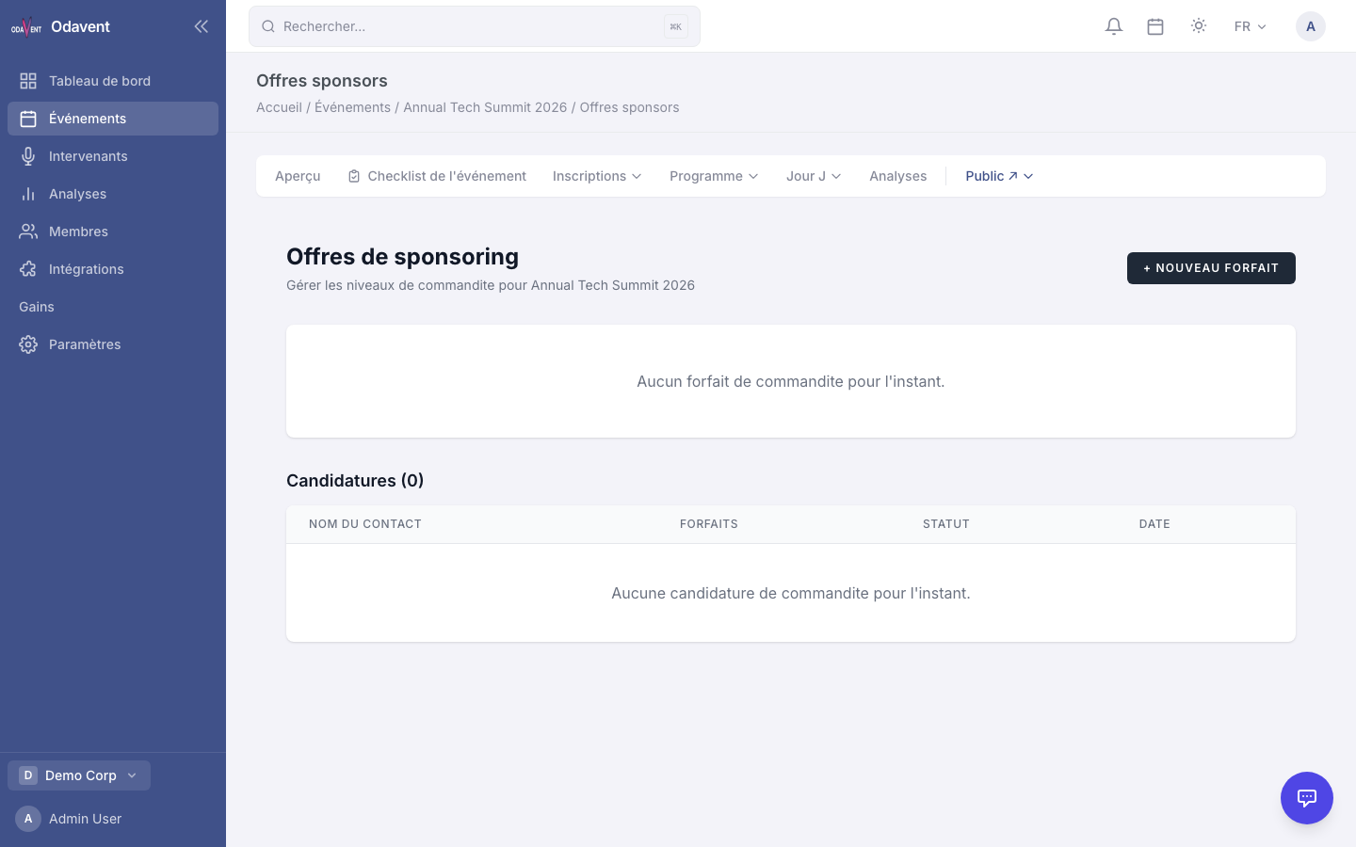The height and width of the screenshot is (847, 1356).
Task: Click DATE column header
Action: 1154,524
